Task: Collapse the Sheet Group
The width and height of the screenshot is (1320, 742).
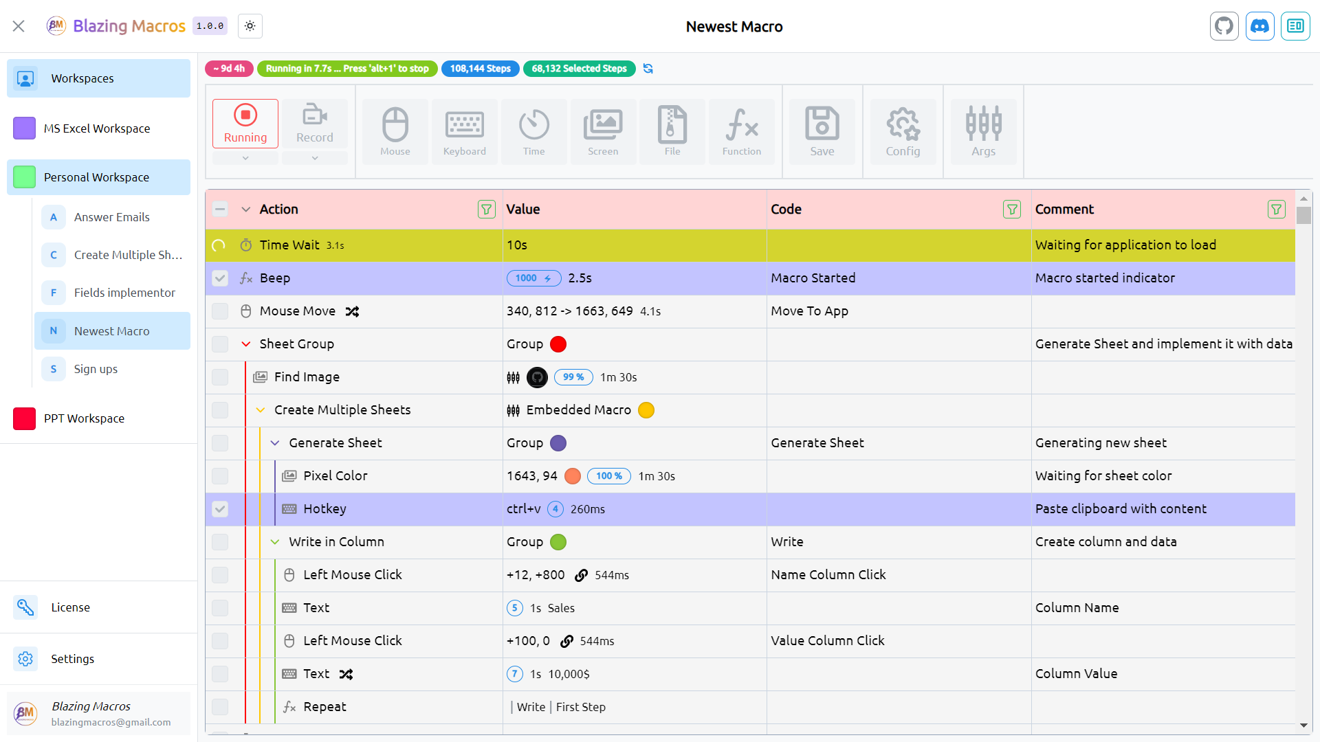Action: pos(246,344)
